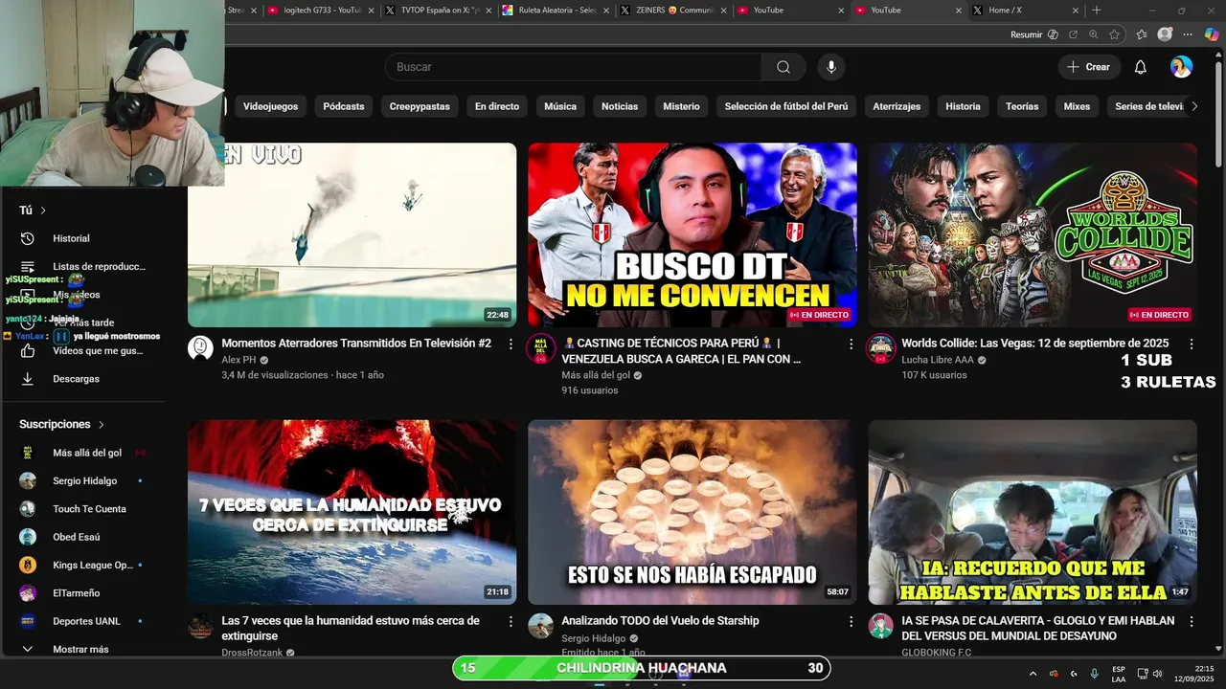Open new browser tab plus button
This screenshot has width=1226, height=689.
pos(1097,11)
